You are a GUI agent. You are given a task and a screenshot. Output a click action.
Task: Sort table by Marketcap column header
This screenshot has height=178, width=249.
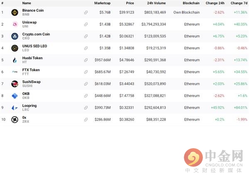pos(102,3)
